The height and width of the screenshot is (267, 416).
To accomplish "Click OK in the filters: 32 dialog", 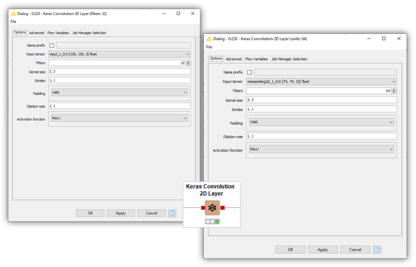I will pos(90,213).
